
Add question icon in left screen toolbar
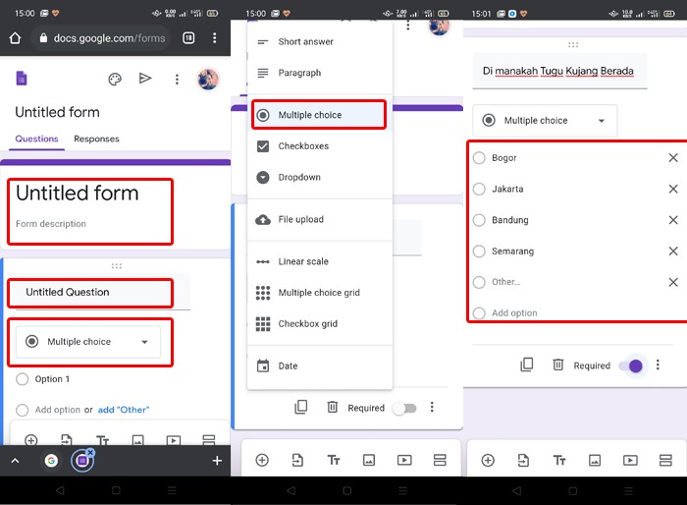[x=31, y=439]
